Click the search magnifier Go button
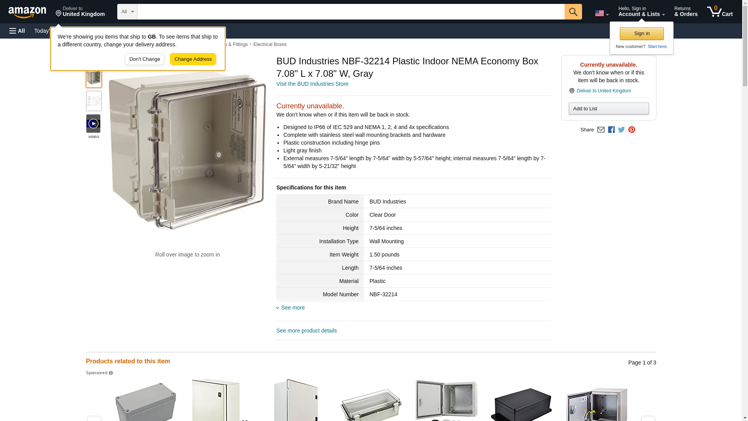 (573, 12)
